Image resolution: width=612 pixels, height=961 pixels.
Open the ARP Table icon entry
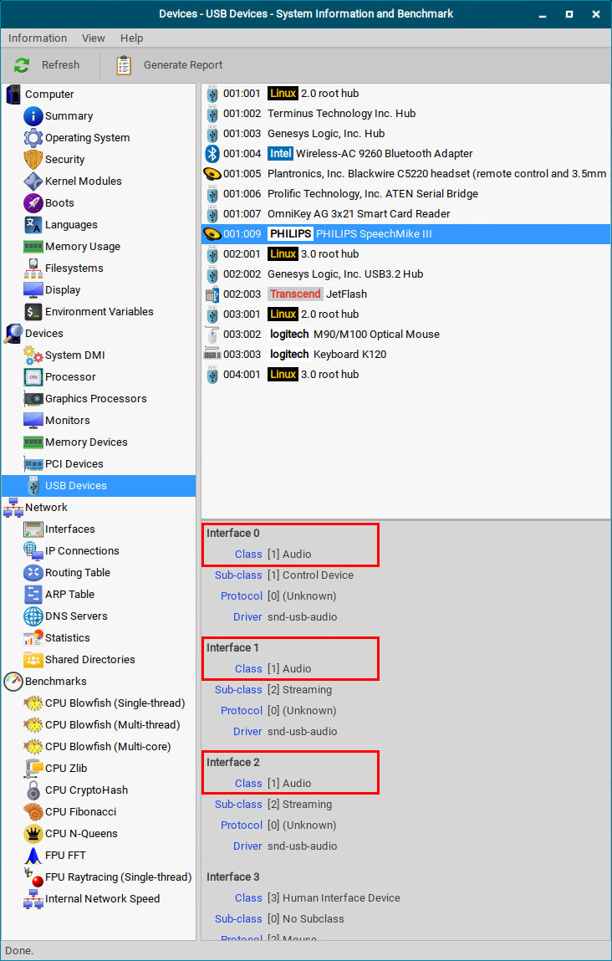pyautogui.click(x=33, y=594)
